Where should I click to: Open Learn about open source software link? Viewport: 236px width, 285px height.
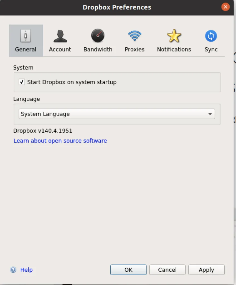tap(60, 141)
